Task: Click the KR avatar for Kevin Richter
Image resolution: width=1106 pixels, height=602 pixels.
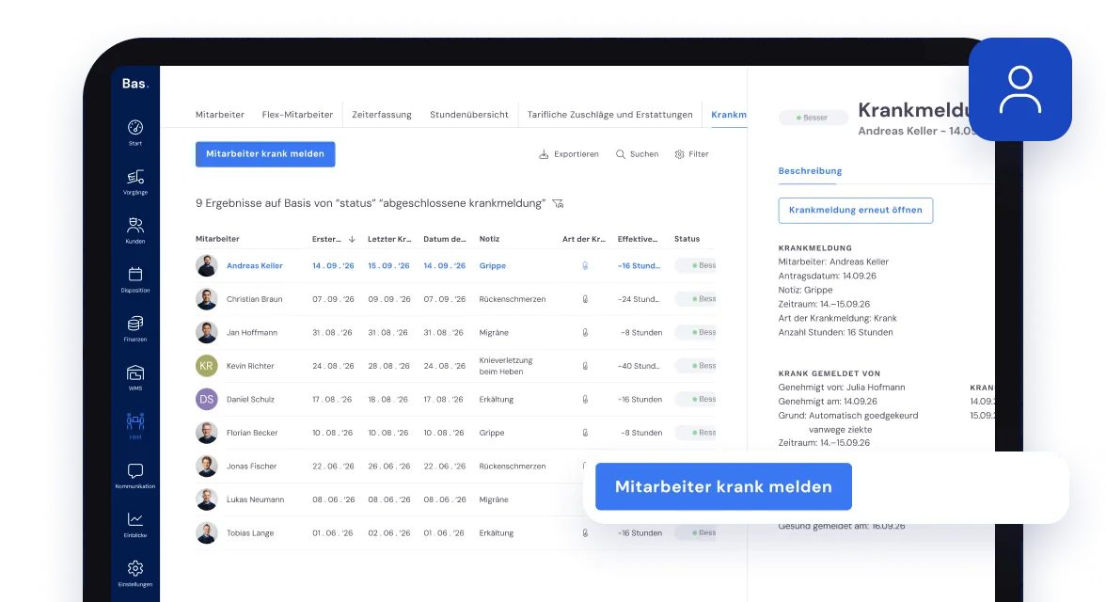Action: (x=207, y=366)
